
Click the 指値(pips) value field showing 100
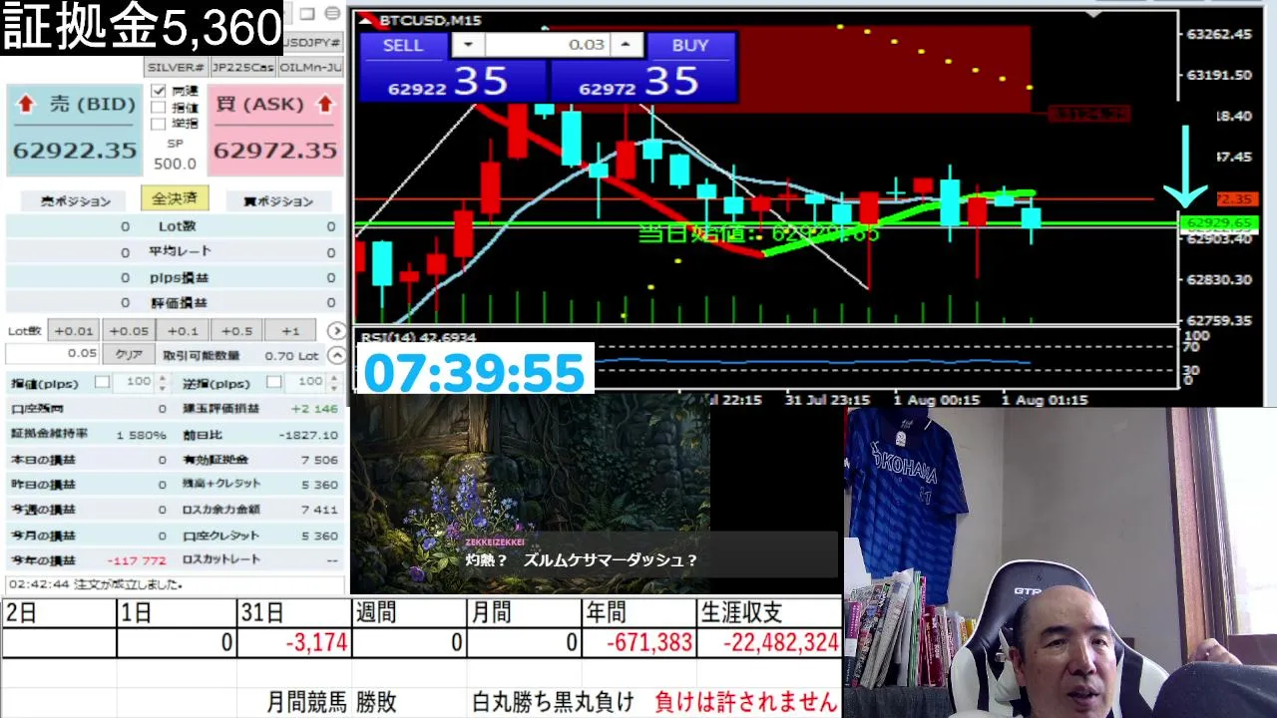coord(133,382)
